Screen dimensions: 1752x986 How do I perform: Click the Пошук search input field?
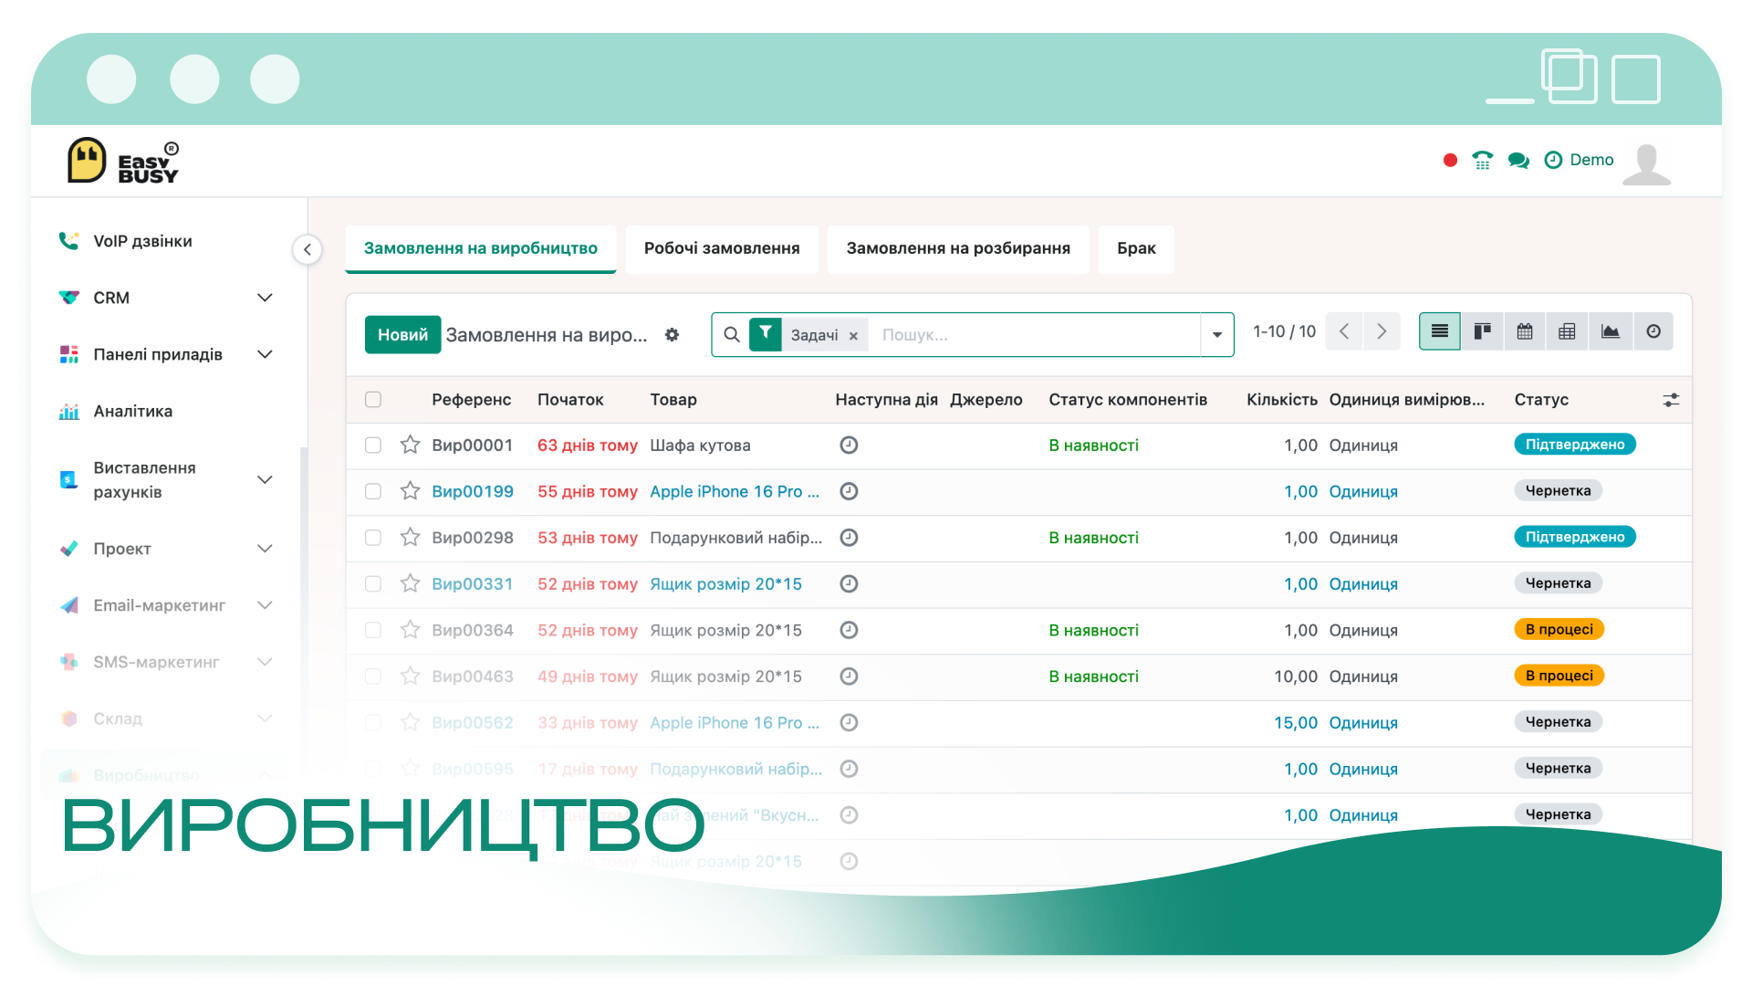[1036, 335]
